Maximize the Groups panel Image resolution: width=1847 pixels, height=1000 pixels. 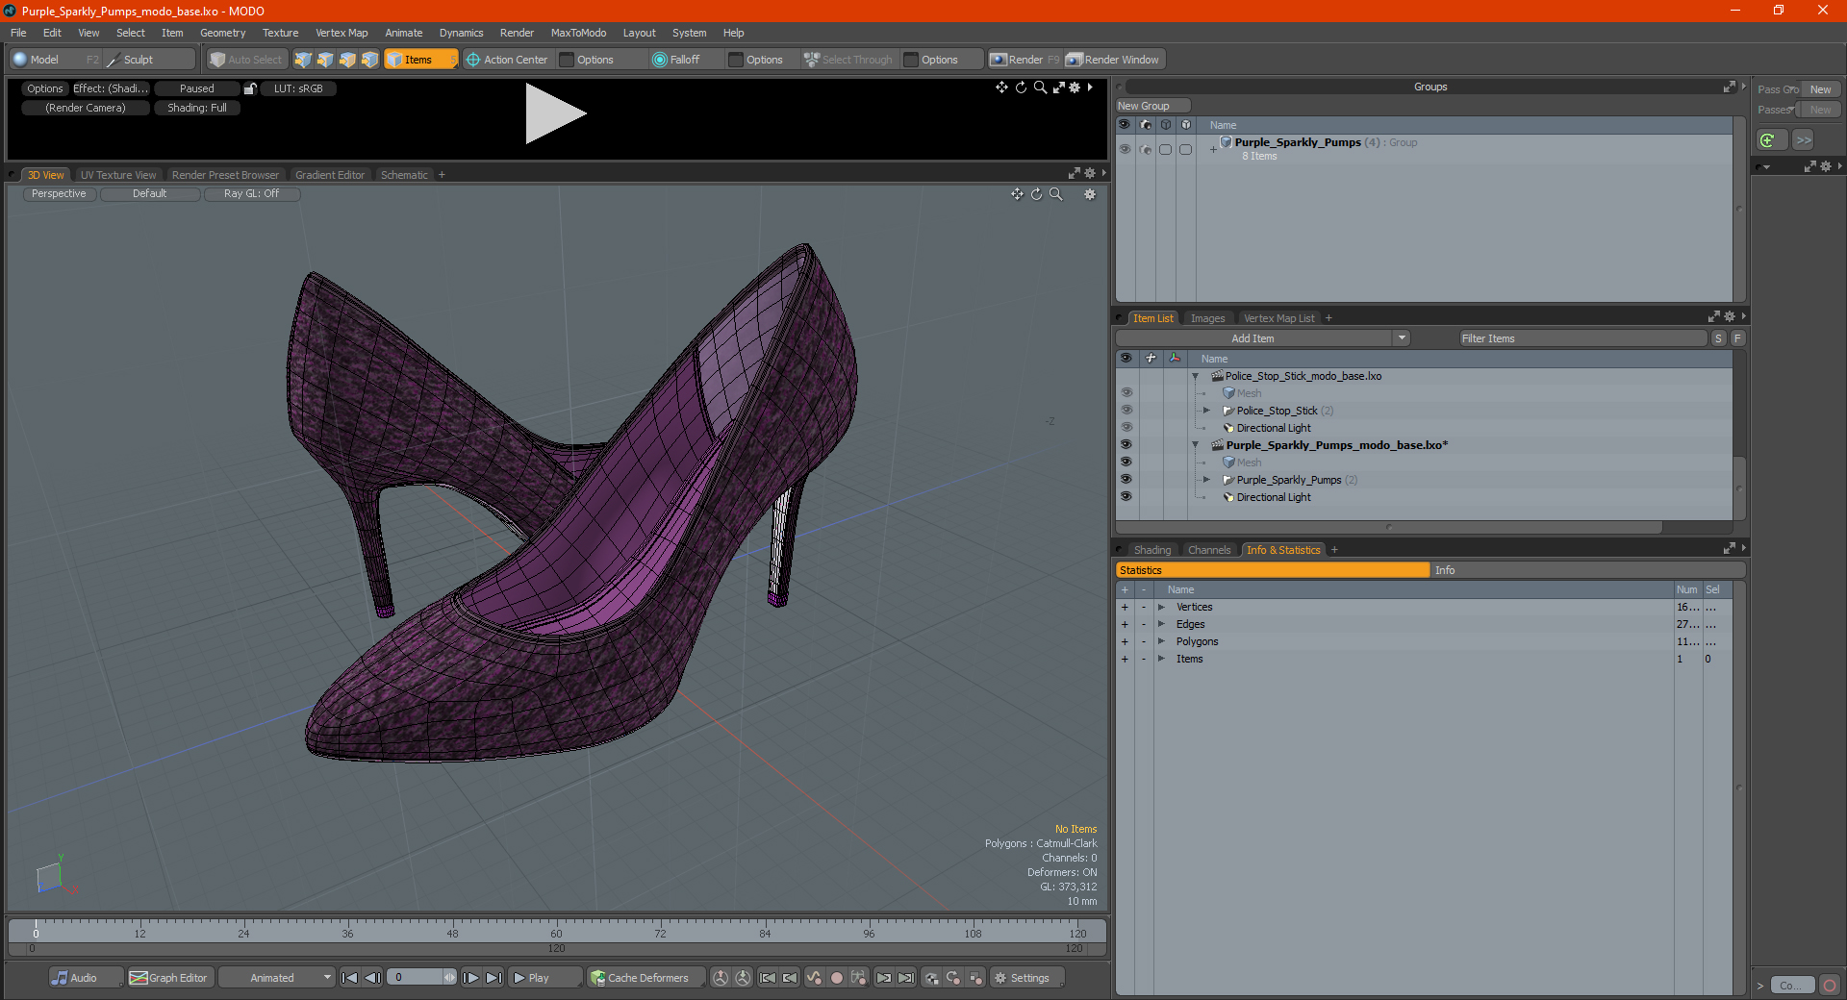click(1729, 87)
